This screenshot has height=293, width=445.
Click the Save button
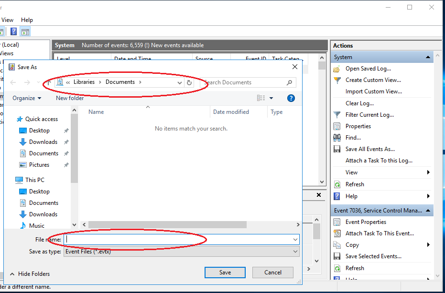[225, 272]
